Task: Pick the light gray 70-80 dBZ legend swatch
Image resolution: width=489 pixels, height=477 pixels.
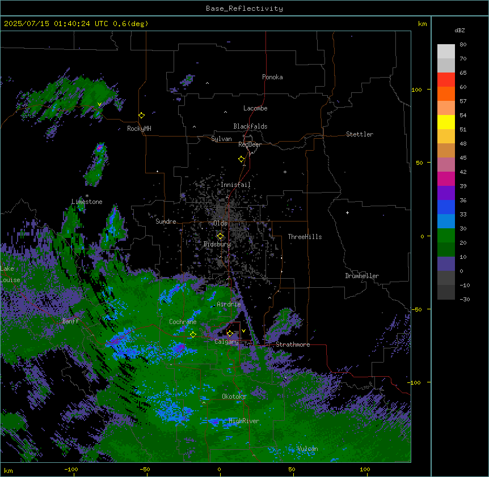Action: point(446,52)
